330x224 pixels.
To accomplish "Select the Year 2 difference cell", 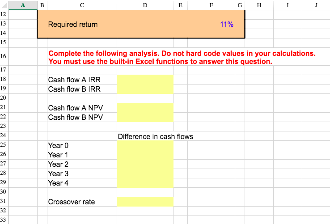I will point(145,164).
